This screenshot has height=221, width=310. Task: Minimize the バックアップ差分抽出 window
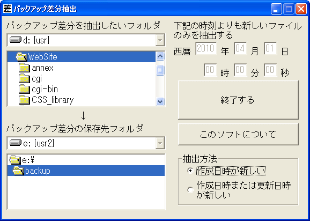(276, 9)
